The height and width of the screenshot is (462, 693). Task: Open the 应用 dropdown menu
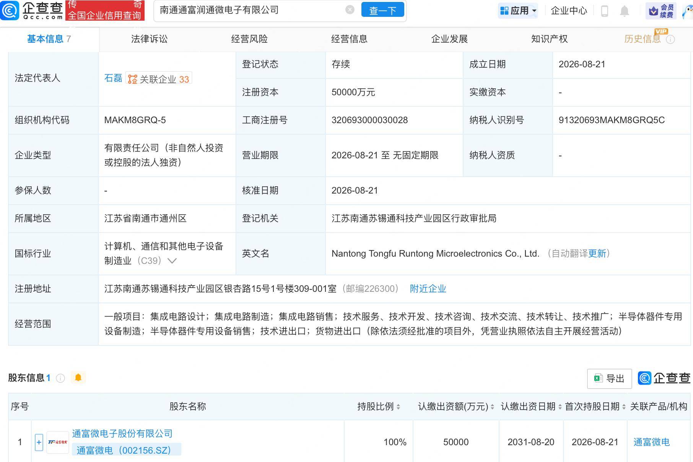(x=518, y=11)
